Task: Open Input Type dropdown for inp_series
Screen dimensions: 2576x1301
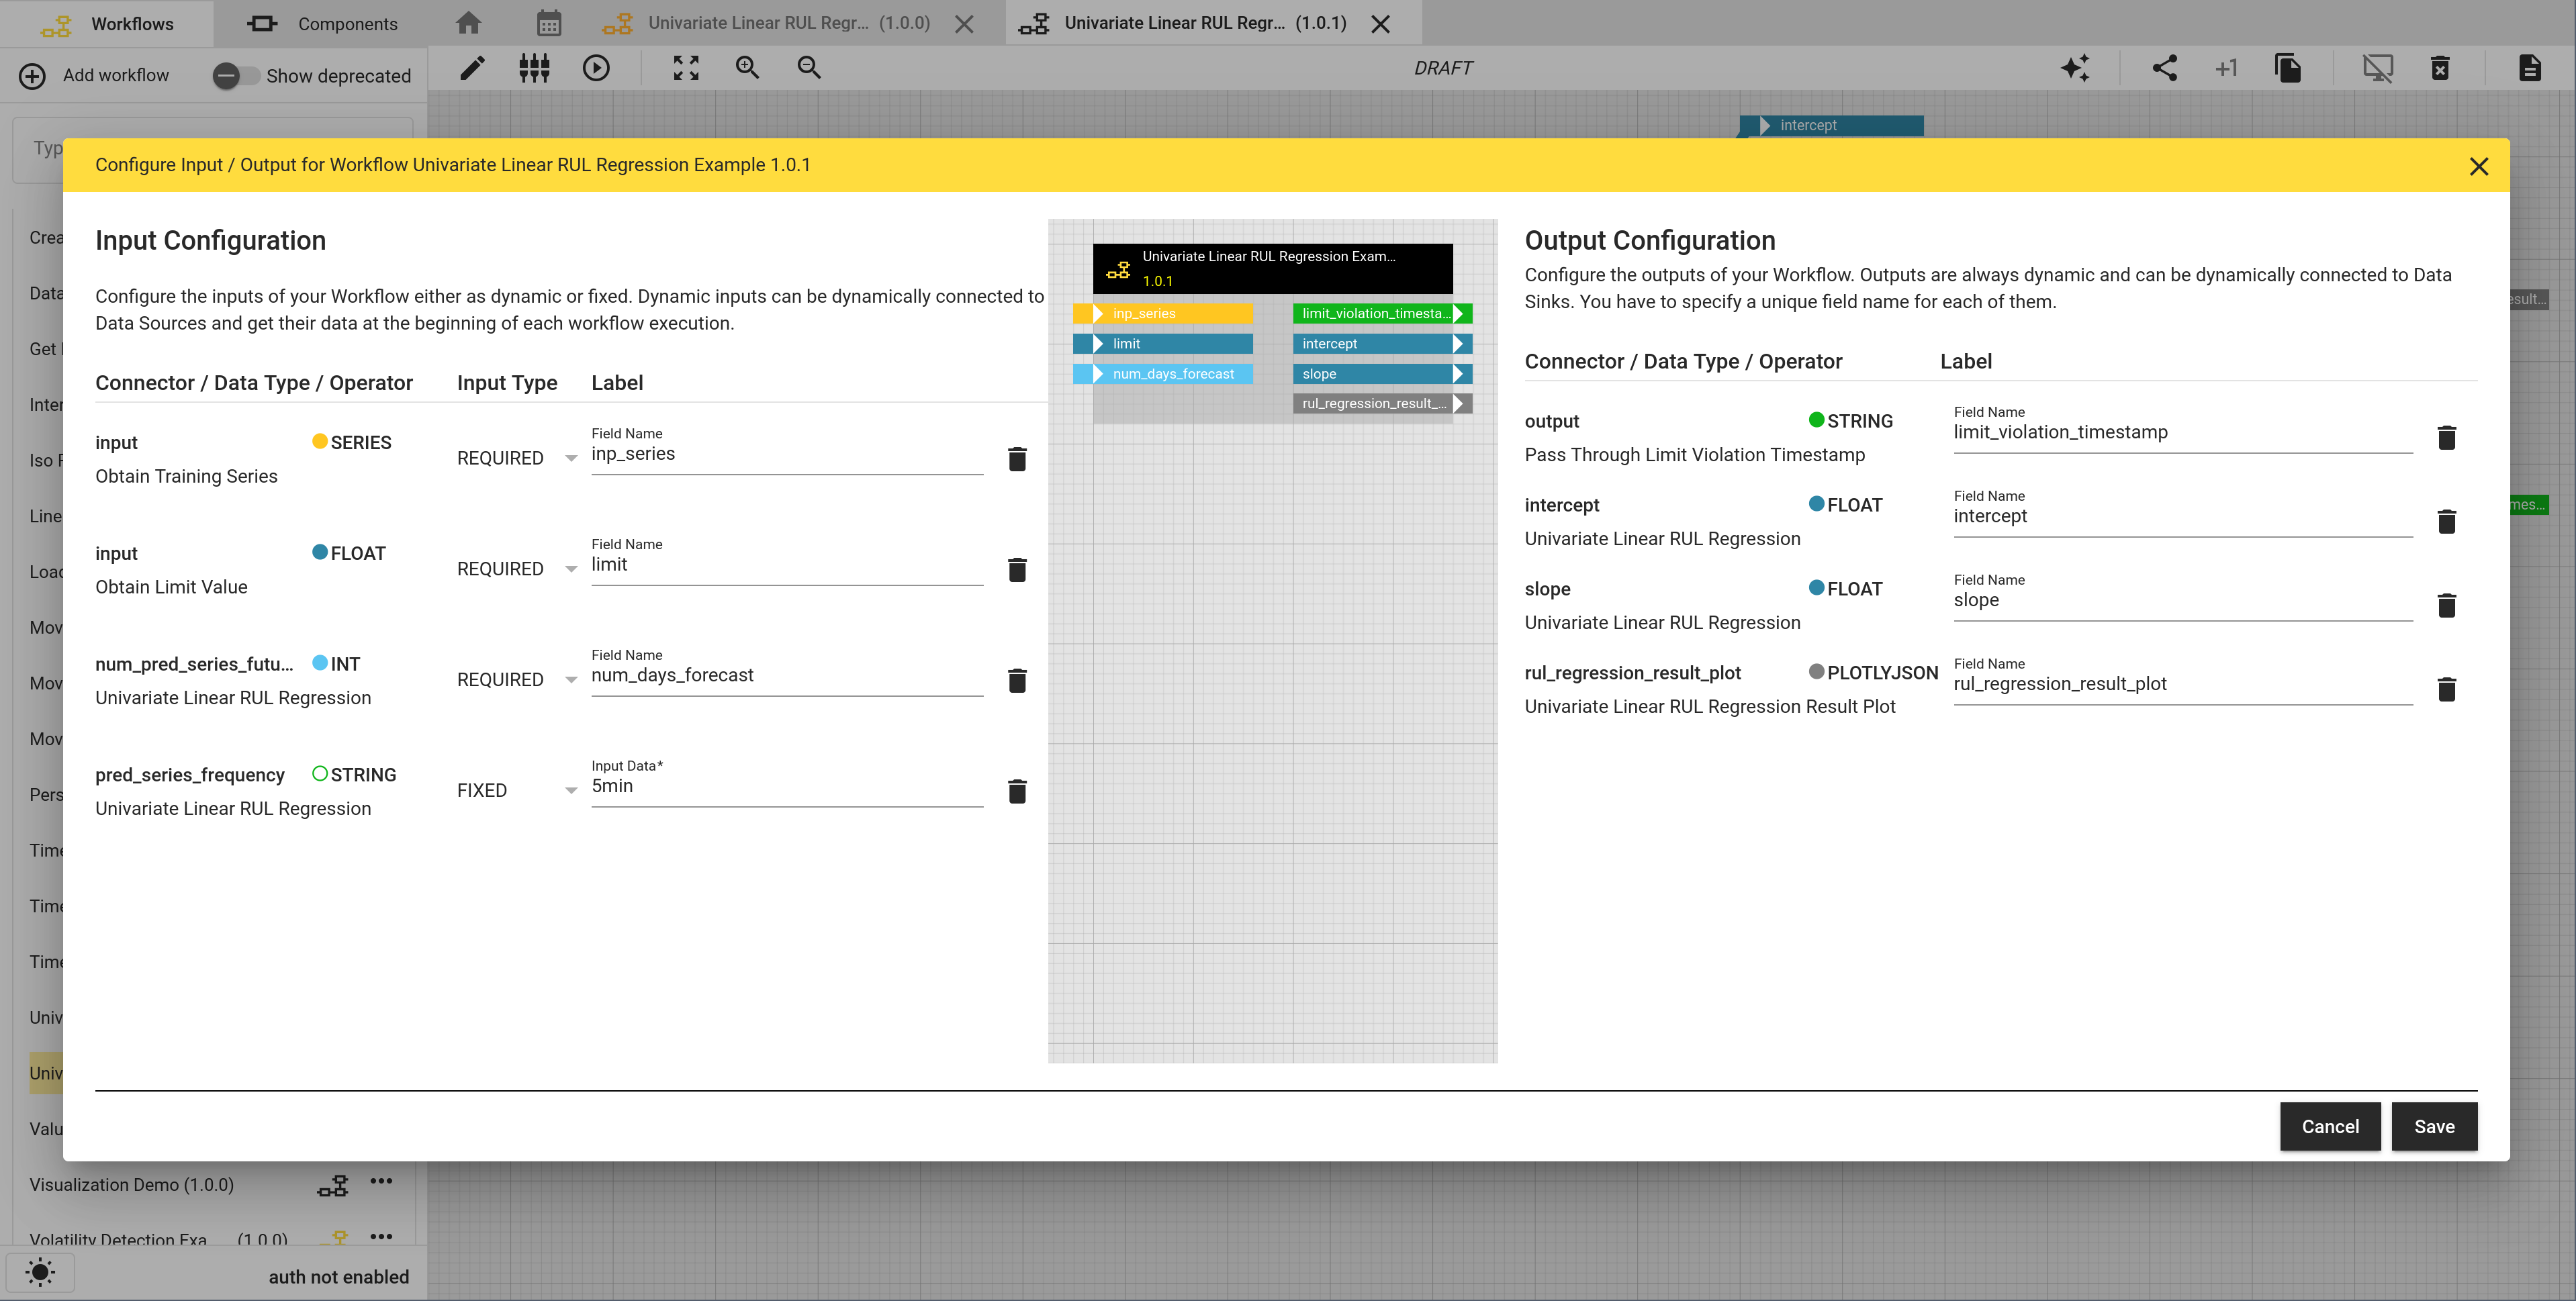Action: point(517,458)
